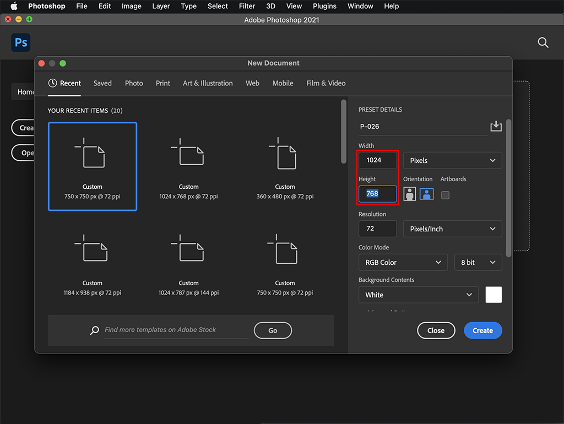Switch to the Saved tab
Screen dimensions: 564x424
(102, 83)
